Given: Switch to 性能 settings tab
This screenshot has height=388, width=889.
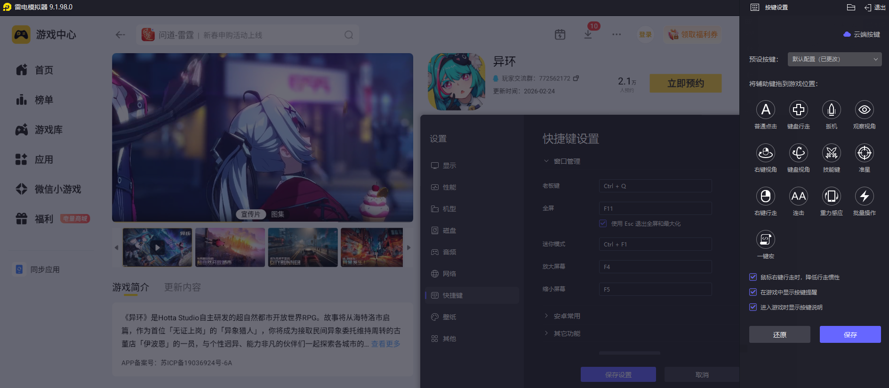Looking at the screenshot, I should click(x=443, y=187).
